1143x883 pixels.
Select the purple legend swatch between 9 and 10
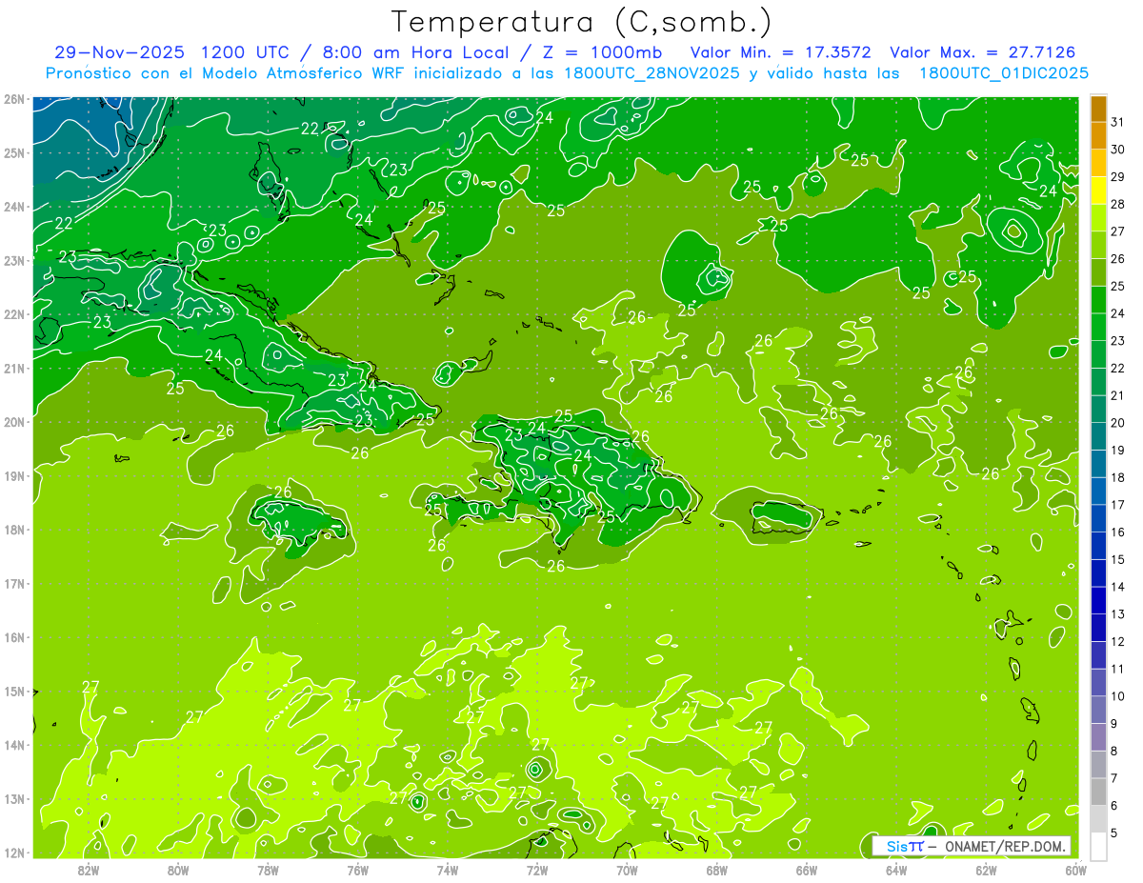pyautogui.click(x=1098, y=710)
